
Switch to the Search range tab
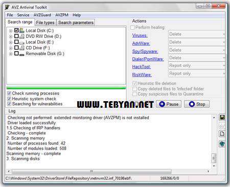pyautogui.click(x=20, y=22)
